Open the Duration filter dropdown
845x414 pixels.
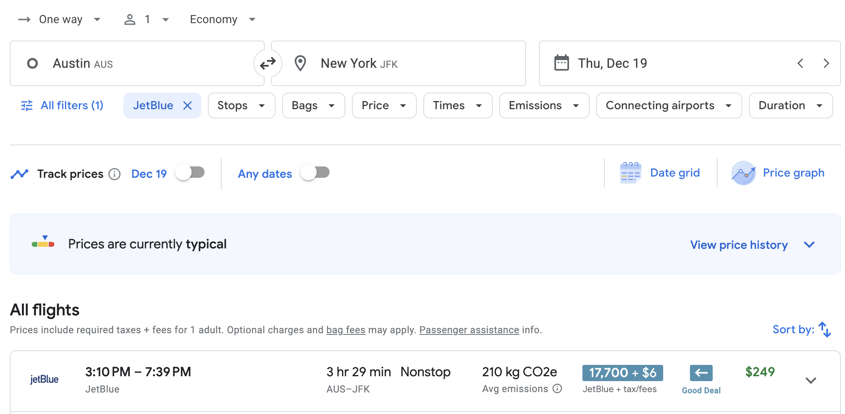(x=791, y=106)
